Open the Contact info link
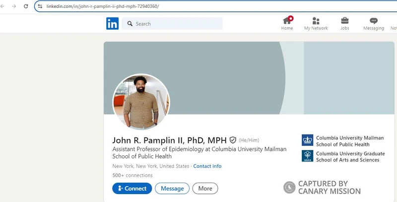397x202 pixels. (x=207, y=166)
